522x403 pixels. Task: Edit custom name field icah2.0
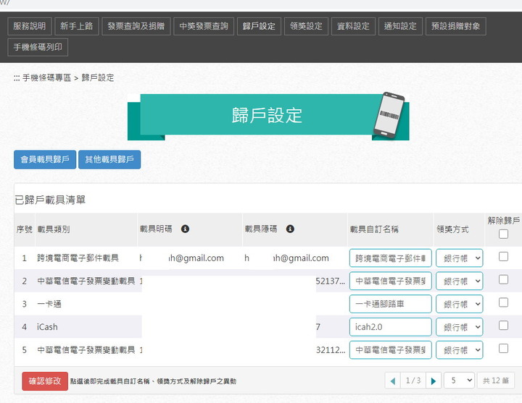coord(391,327)
